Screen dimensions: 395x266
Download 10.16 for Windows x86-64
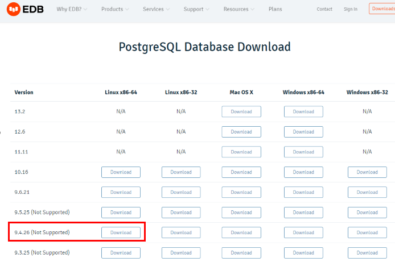303,172
